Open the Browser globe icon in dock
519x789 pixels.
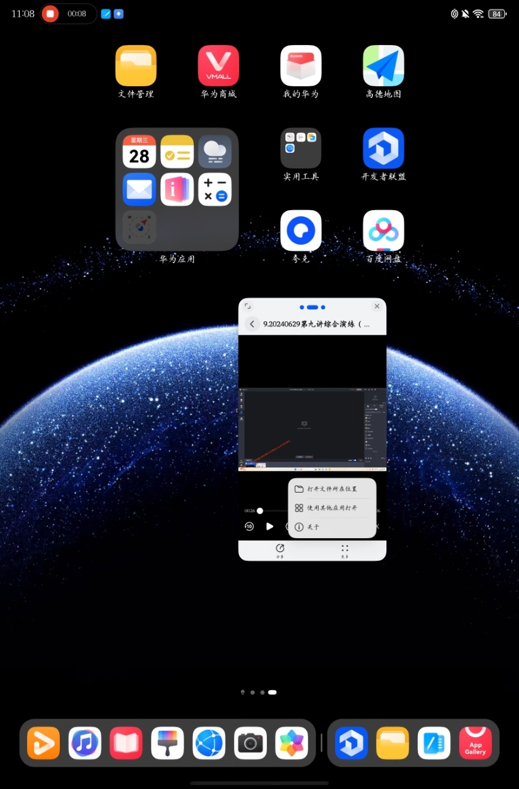click(x=209, y=743)
